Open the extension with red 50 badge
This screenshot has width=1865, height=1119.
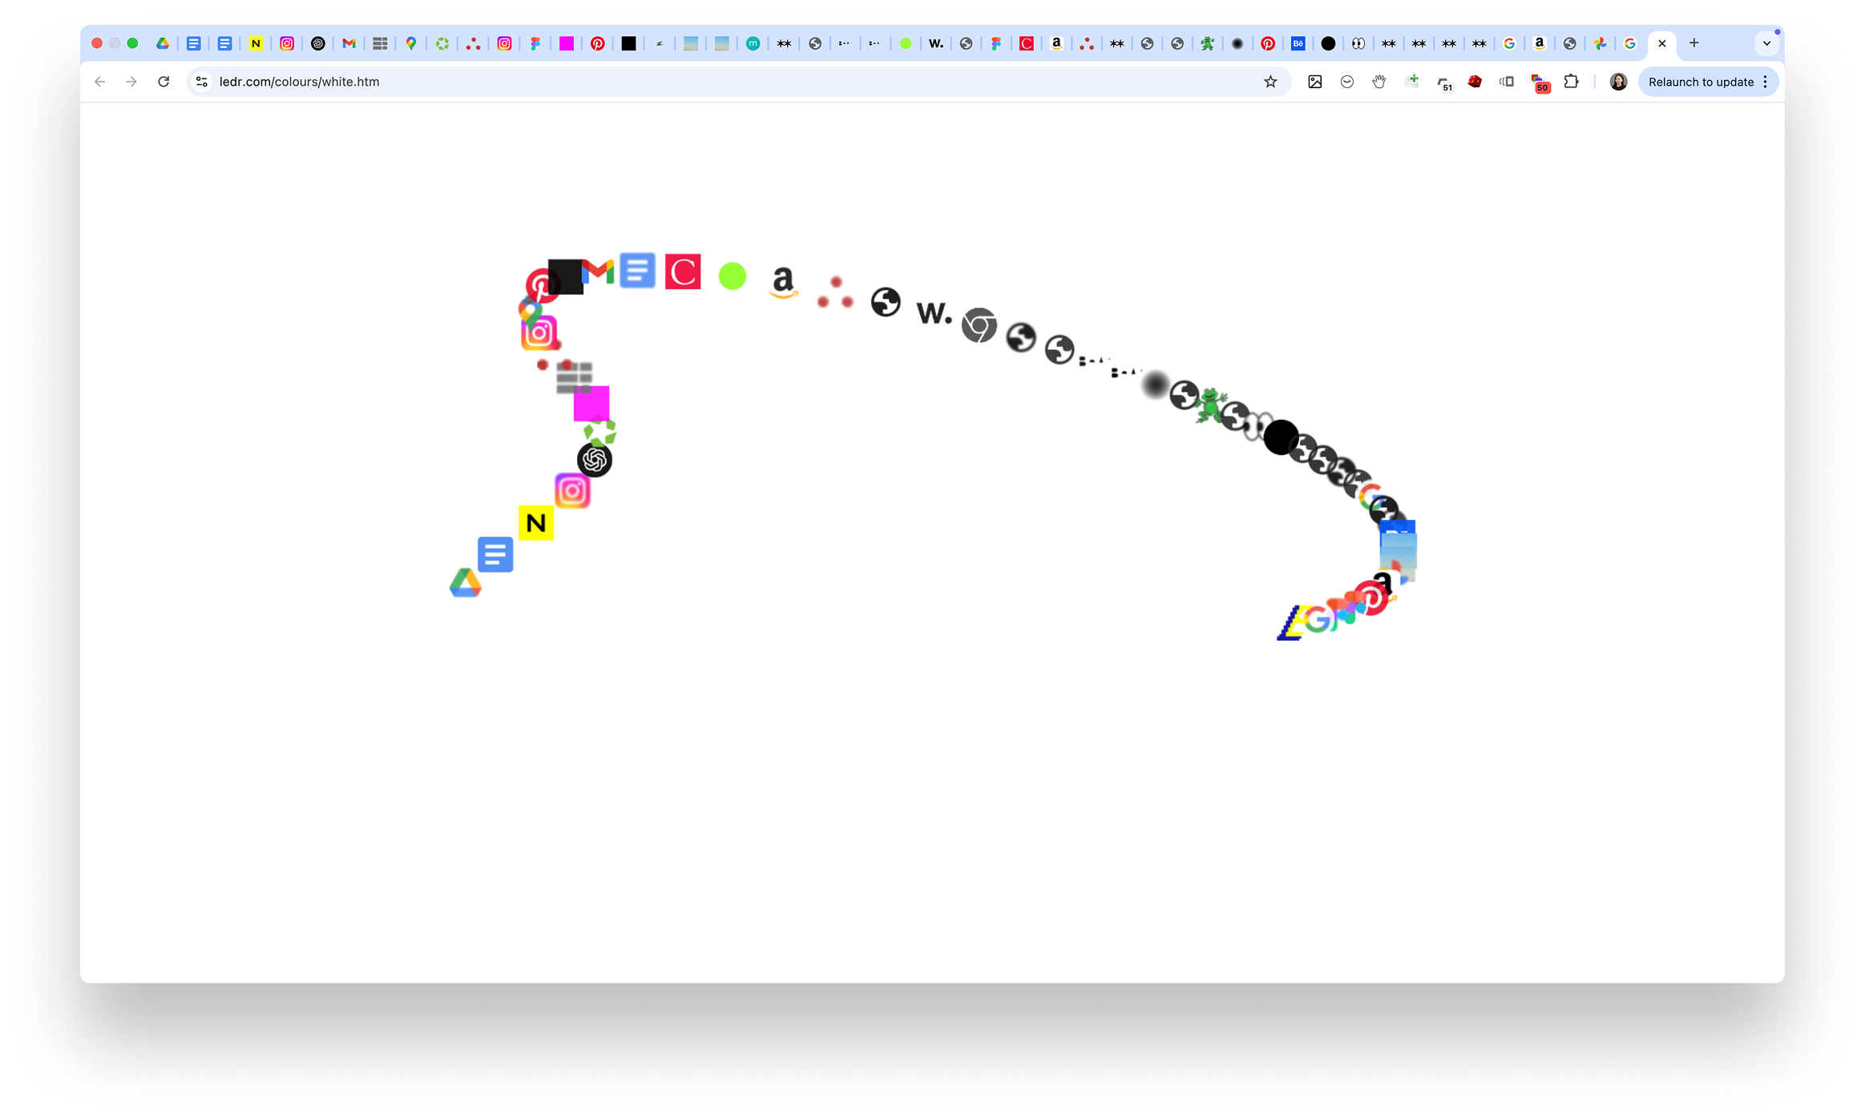[x=1540, y=83]
